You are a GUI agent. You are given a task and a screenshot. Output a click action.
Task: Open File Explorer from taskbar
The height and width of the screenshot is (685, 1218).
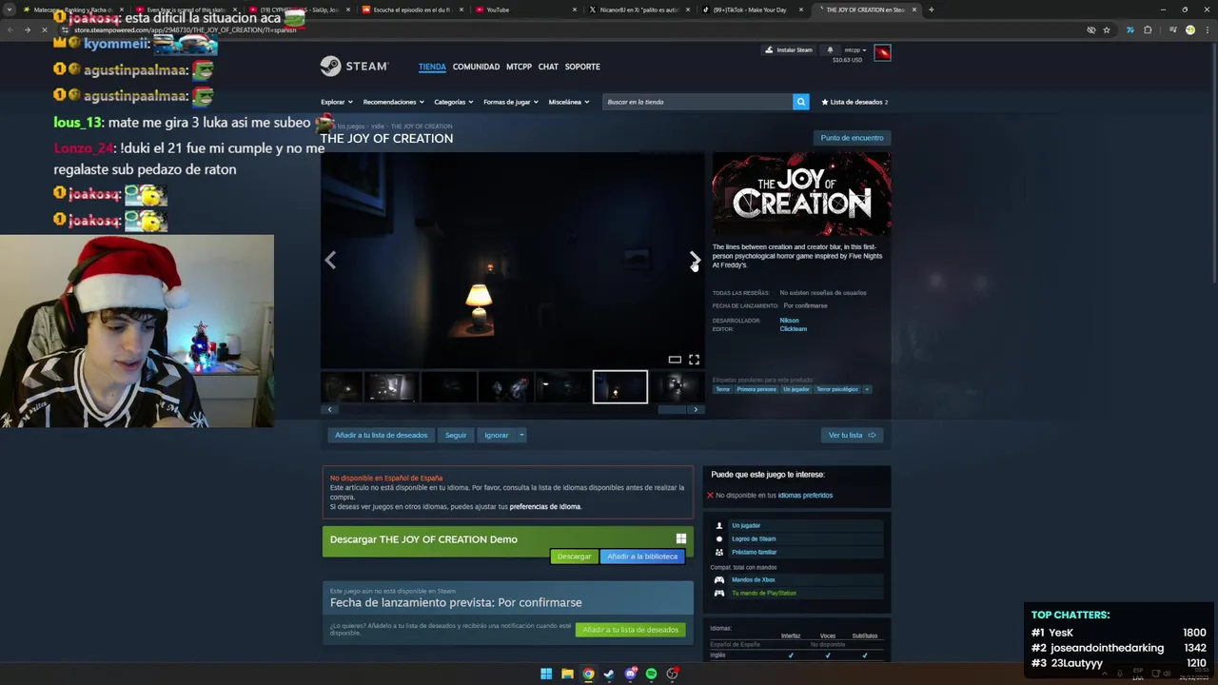[x=567, y=674]
